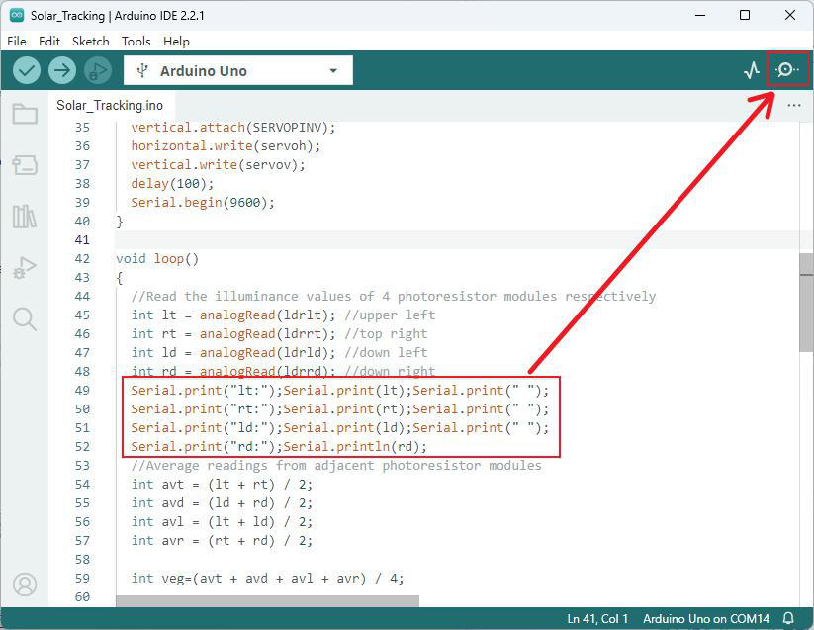Click the delay(100); statement
814x630 pixels.
tap(172, 184)
